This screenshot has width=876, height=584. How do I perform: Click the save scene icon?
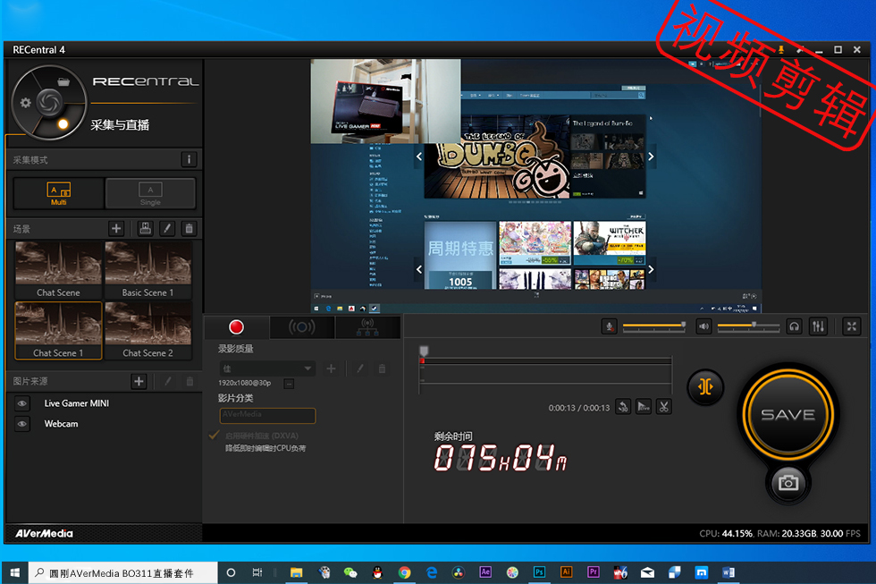145,229
